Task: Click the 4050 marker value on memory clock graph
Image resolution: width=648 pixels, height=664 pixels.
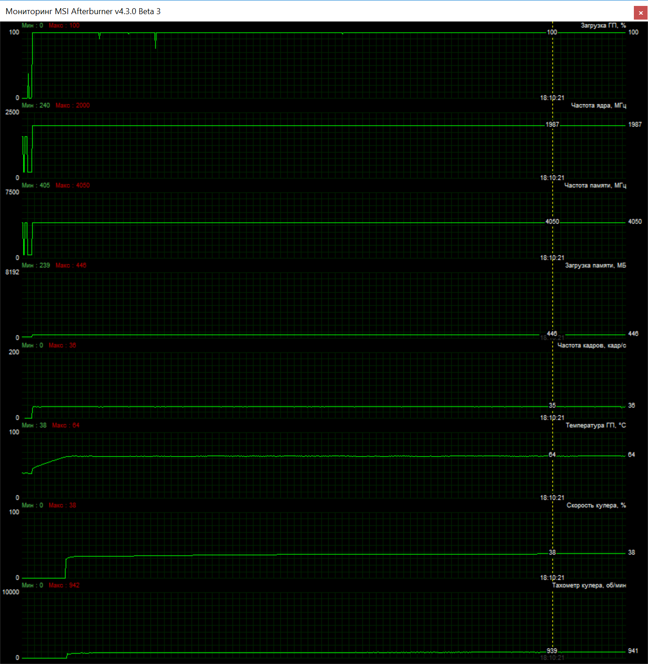Action: tap(552, 221)
